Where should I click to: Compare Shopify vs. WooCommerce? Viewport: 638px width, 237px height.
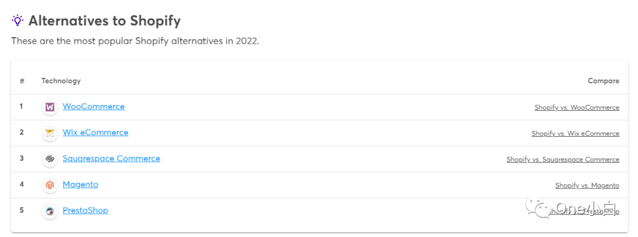(x=577, y=107)
